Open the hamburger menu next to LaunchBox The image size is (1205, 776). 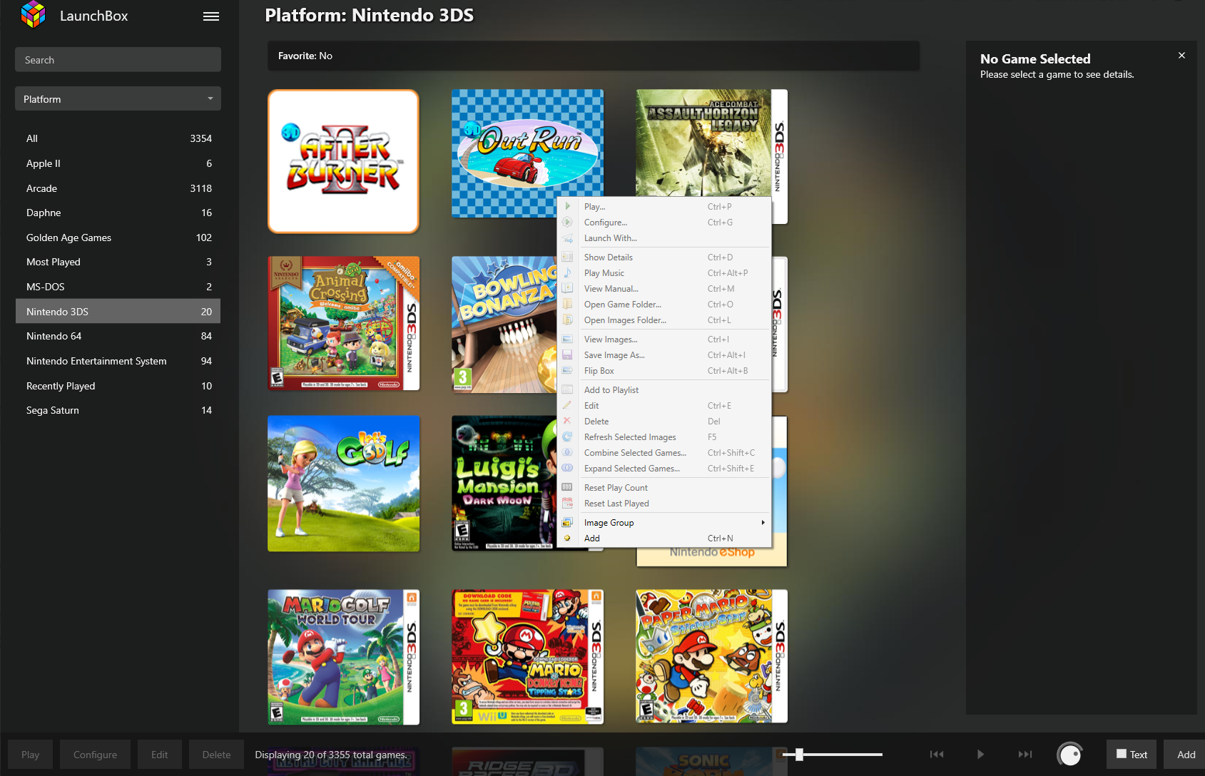pyautogui.click(x=210, y=16)
